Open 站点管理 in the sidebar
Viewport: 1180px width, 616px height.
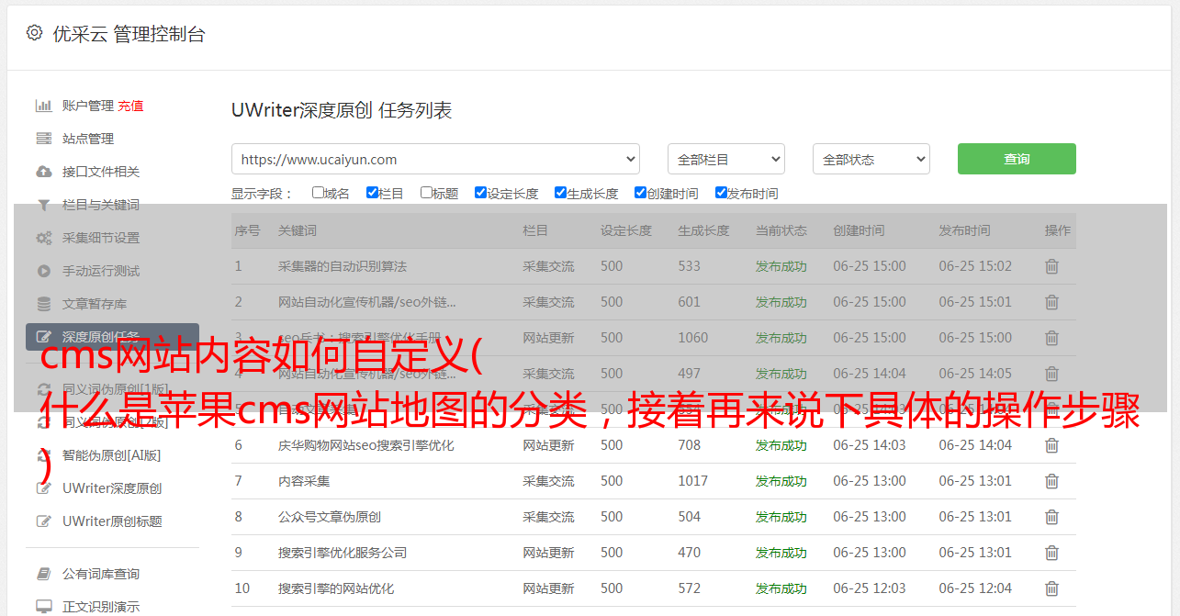point(88,139)
